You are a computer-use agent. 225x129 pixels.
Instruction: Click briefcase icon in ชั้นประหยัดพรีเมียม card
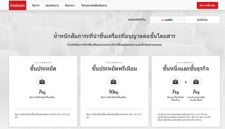[x=113, y=82]
